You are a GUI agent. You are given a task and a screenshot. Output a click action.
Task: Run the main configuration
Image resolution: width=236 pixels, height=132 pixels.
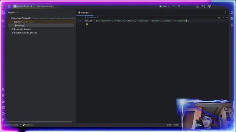tap(174, 6)
